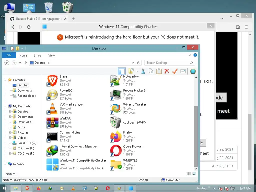Toggle the navigation pane toolbar button
256x192 pixels.
point(122,71)
